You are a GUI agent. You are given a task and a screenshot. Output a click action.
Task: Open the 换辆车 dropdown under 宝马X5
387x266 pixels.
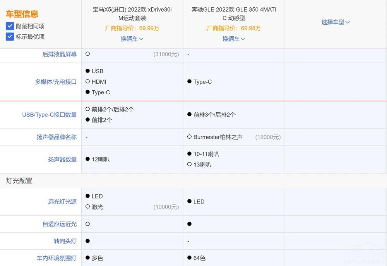[x=132, y=39]
